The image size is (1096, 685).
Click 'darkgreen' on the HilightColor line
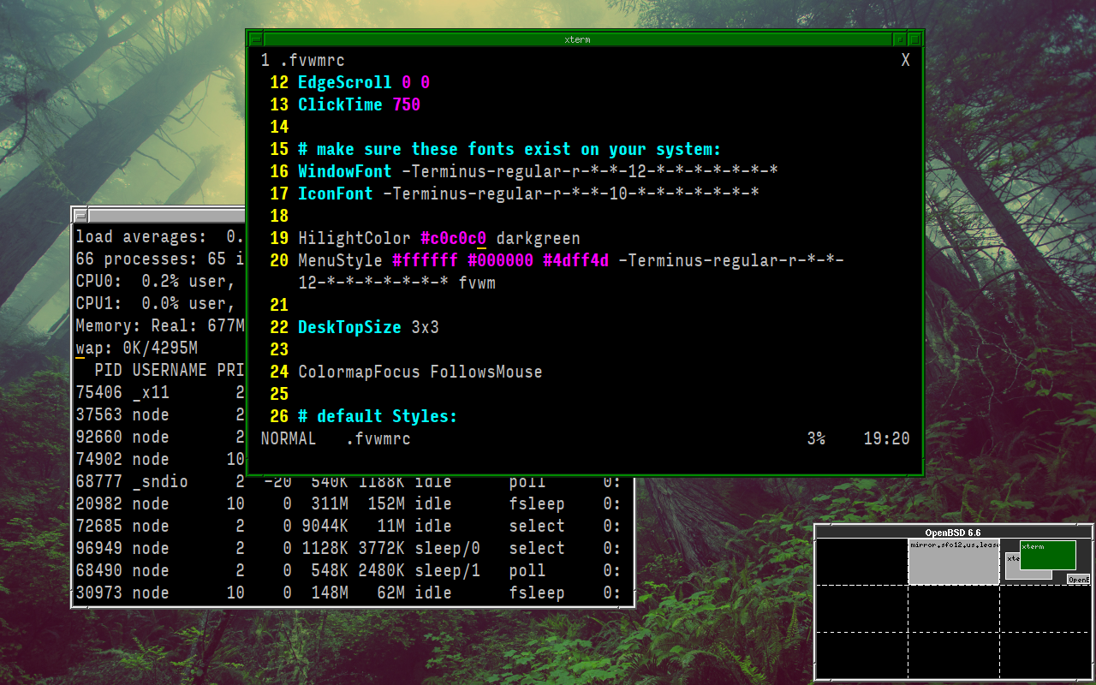(538, 239)
